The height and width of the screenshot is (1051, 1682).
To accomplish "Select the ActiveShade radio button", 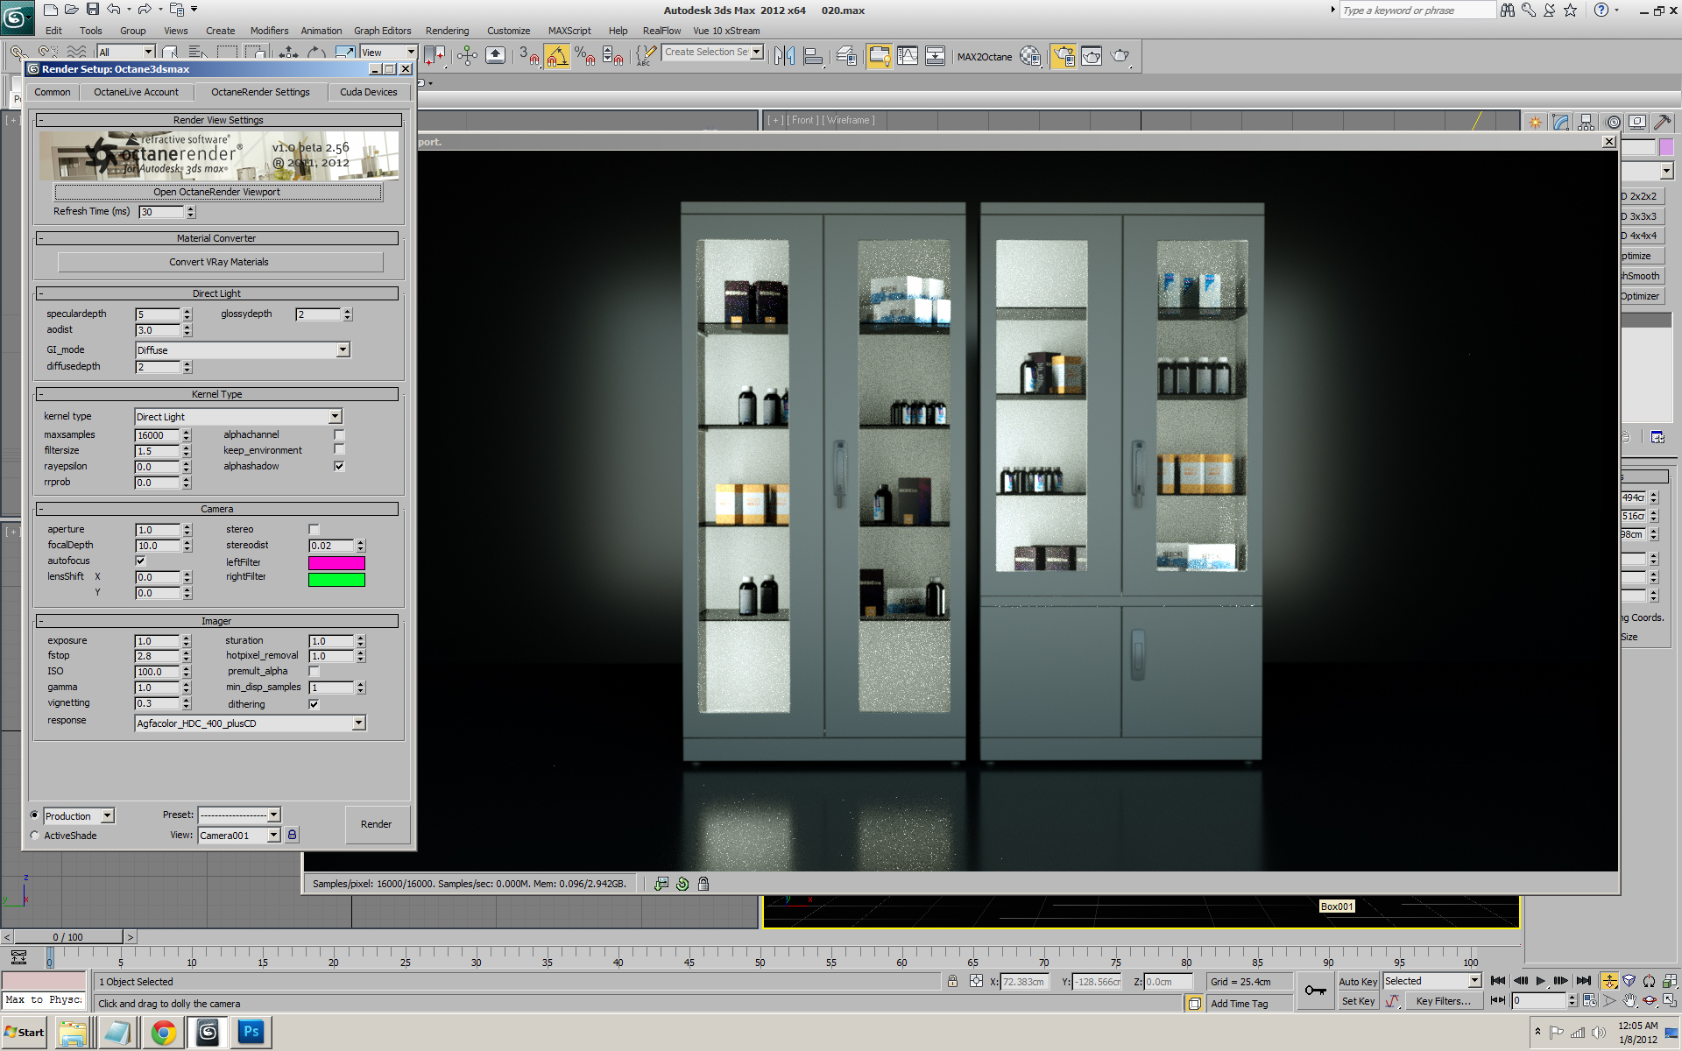I will (x=35, y=836).
